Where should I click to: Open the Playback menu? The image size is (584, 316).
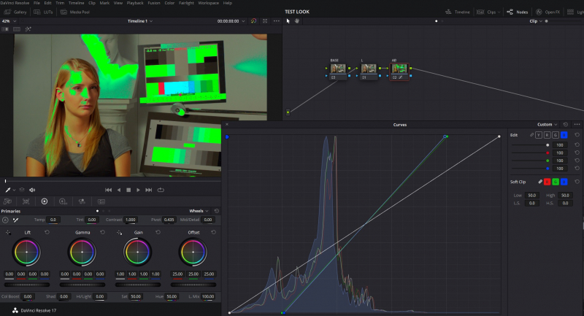click(134, 3)
